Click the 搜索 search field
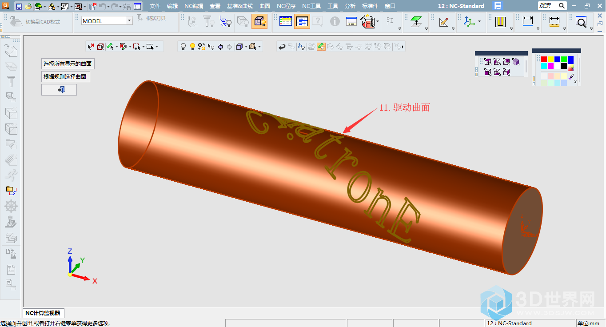 tap(552, 6)
